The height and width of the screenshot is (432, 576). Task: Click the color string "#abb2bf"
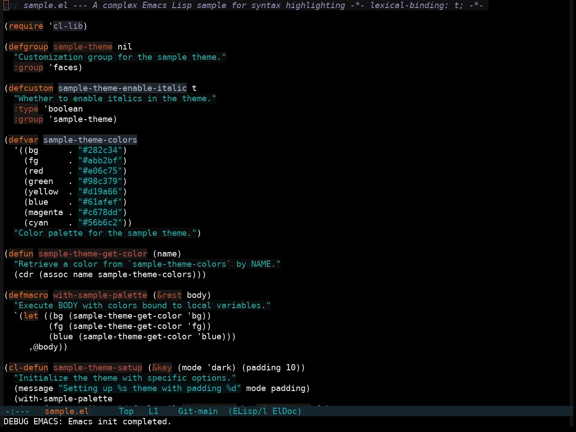coord(100,161)
